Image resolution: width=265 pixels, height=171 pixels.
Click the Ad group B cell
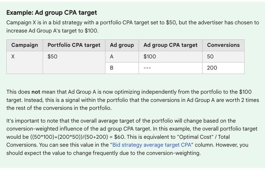112,68
